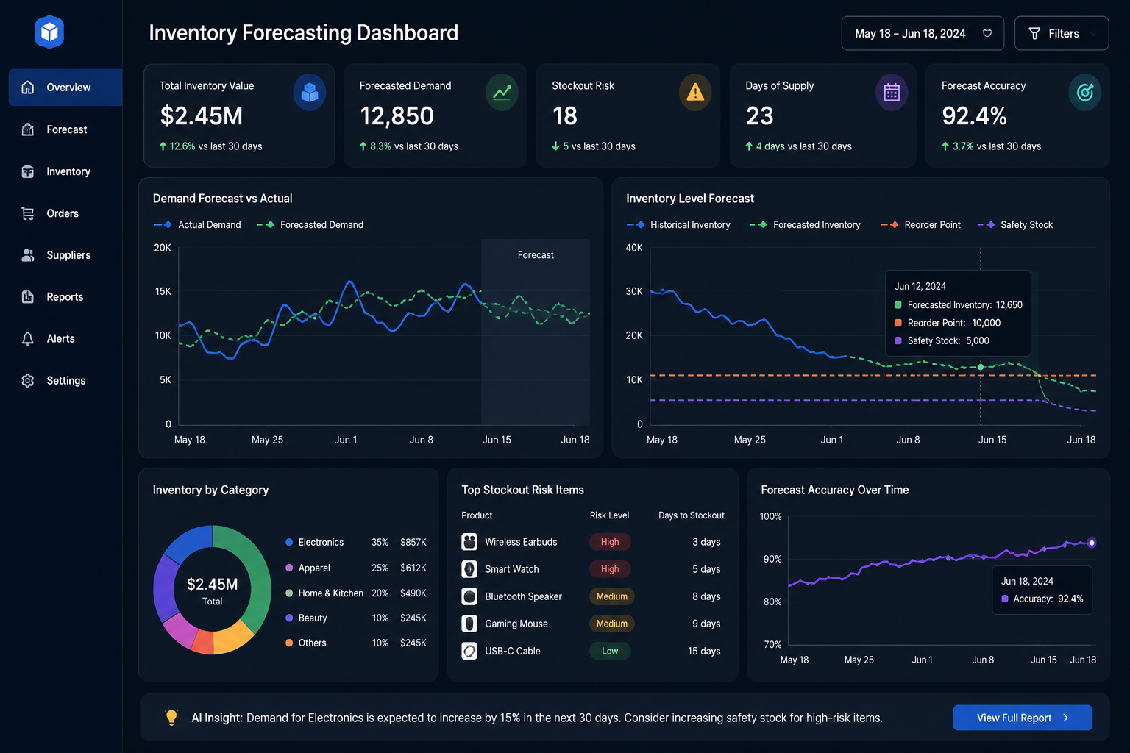Click the Gaming Mouse product name
This screenshot has height=753, width=1130.
[x=516, y=624]
